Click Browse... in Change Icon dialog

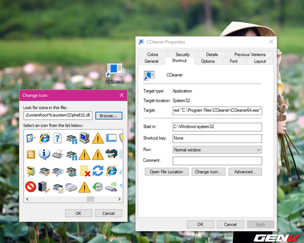click(109, 116)
